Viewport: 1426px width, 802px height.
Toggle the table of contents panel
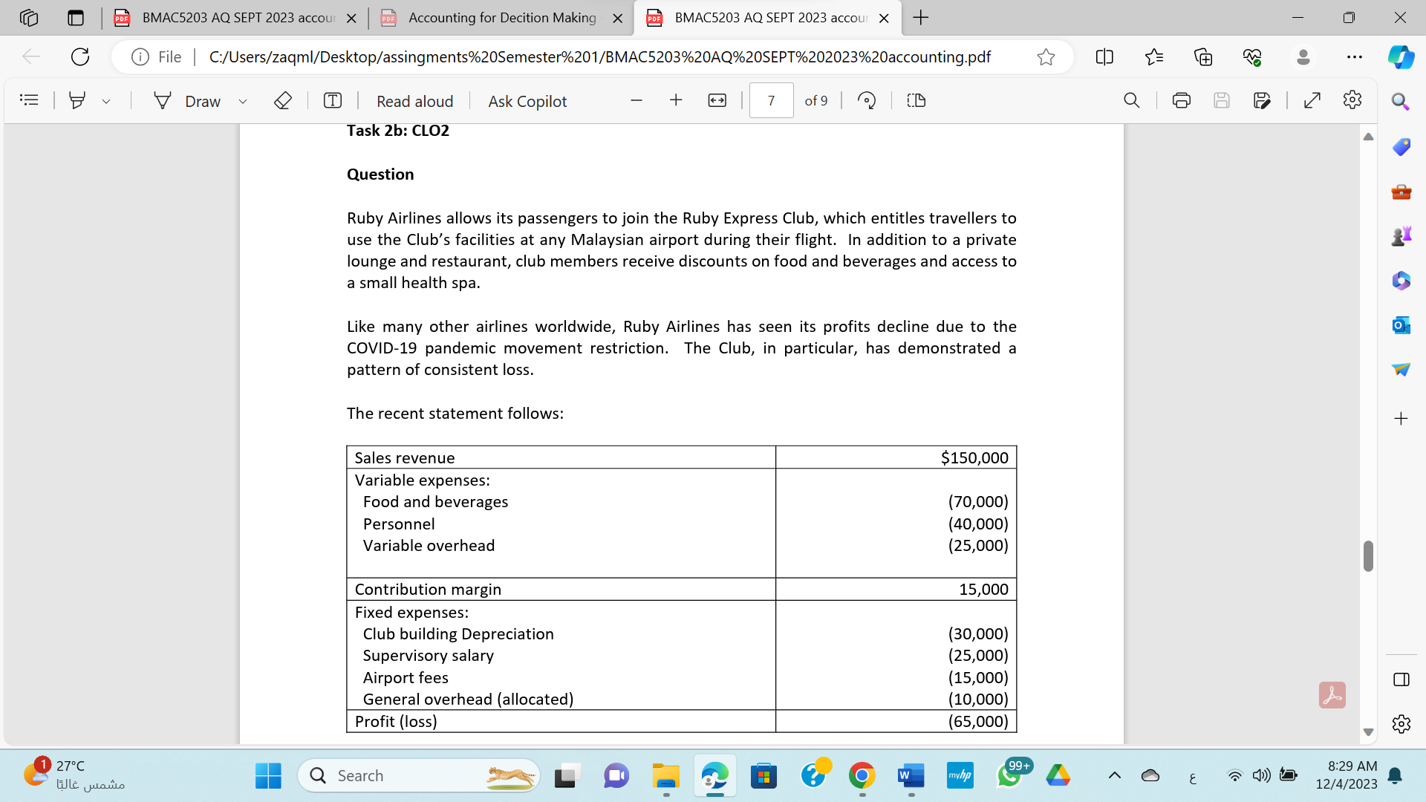tap(29, 100)
